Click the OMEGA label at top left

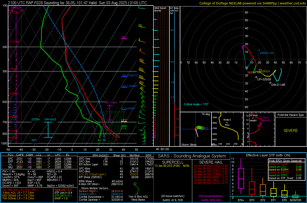pyautogui.click(x=16, y=8)
